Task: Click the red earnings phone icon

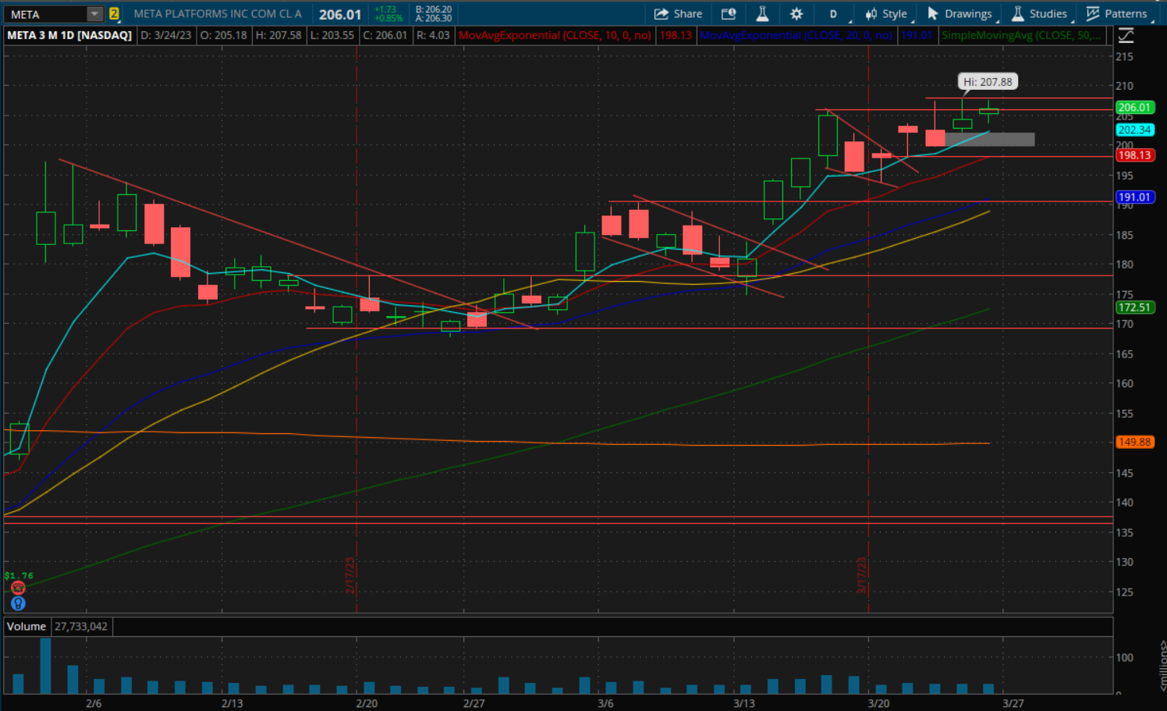Action: (x=18, y=588)
